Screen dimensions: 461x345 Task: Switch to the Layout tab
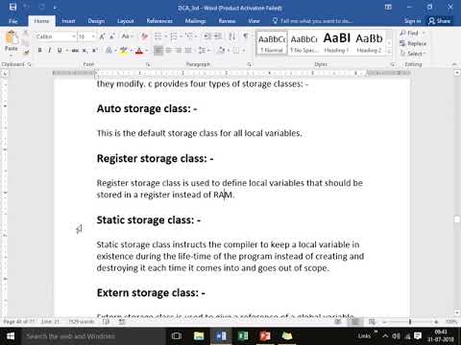(125, 21)
